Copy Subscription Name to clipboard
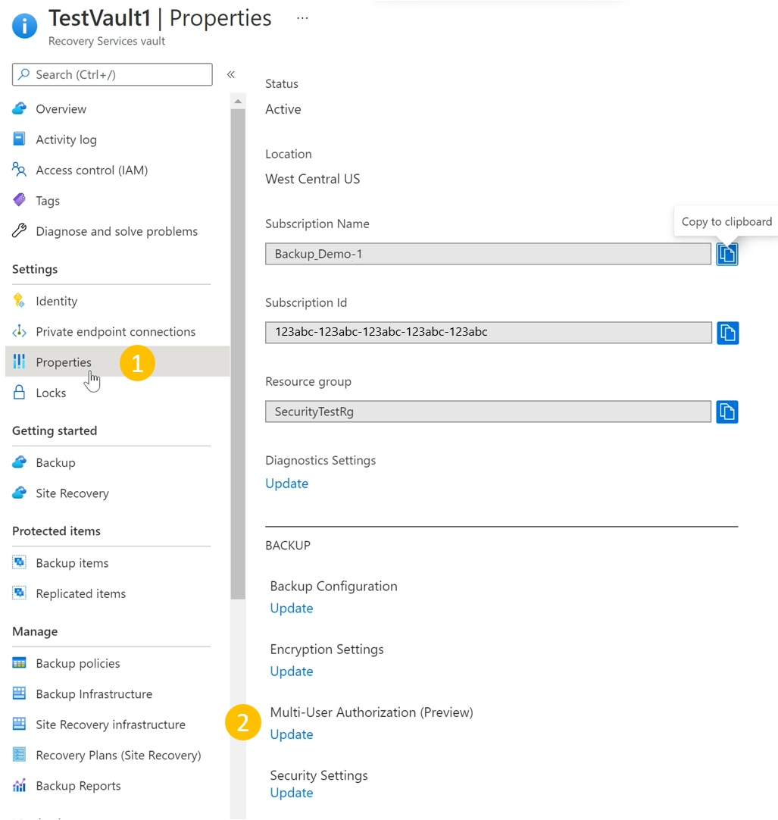 [x=726, y=254]
